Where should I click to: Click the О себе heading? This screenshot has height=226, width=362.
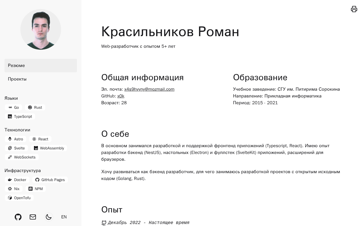point(115,134)
